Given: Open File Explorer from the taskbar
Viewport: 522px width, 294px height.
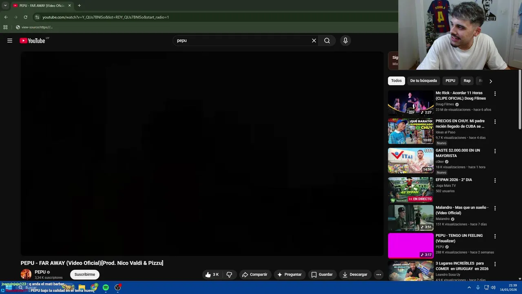Looking at the screenshot, I should [x=82, y=287].
